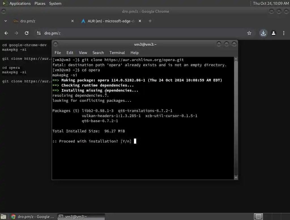Bookmark this page with the star

click(x=249, y=33)
